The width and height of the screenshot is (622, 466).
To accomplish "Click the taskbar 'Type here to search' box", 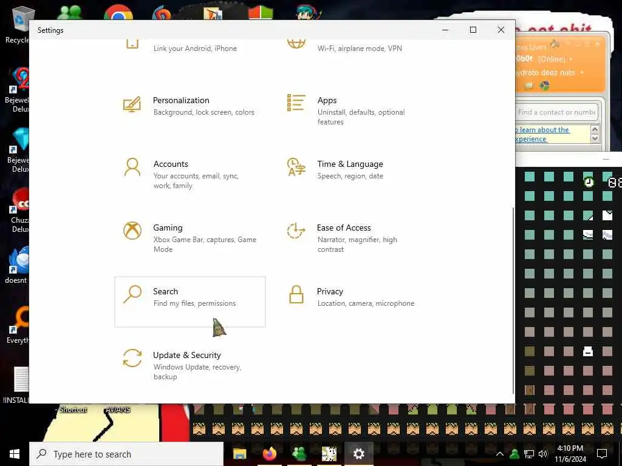I will click(x=126, y=454).
